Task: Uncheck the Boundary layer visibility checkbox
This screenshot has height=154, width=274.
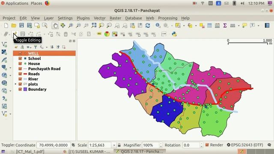Action: point(20,89)
